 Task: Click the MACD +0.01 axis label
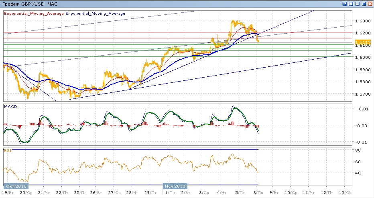[360, 109]
